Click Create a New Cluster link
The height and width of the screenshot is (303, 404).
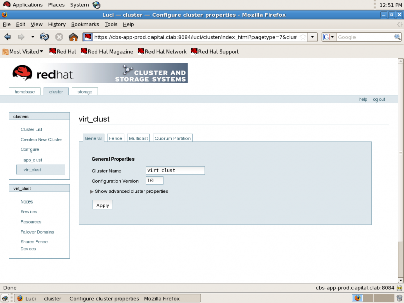click(41, 140)
